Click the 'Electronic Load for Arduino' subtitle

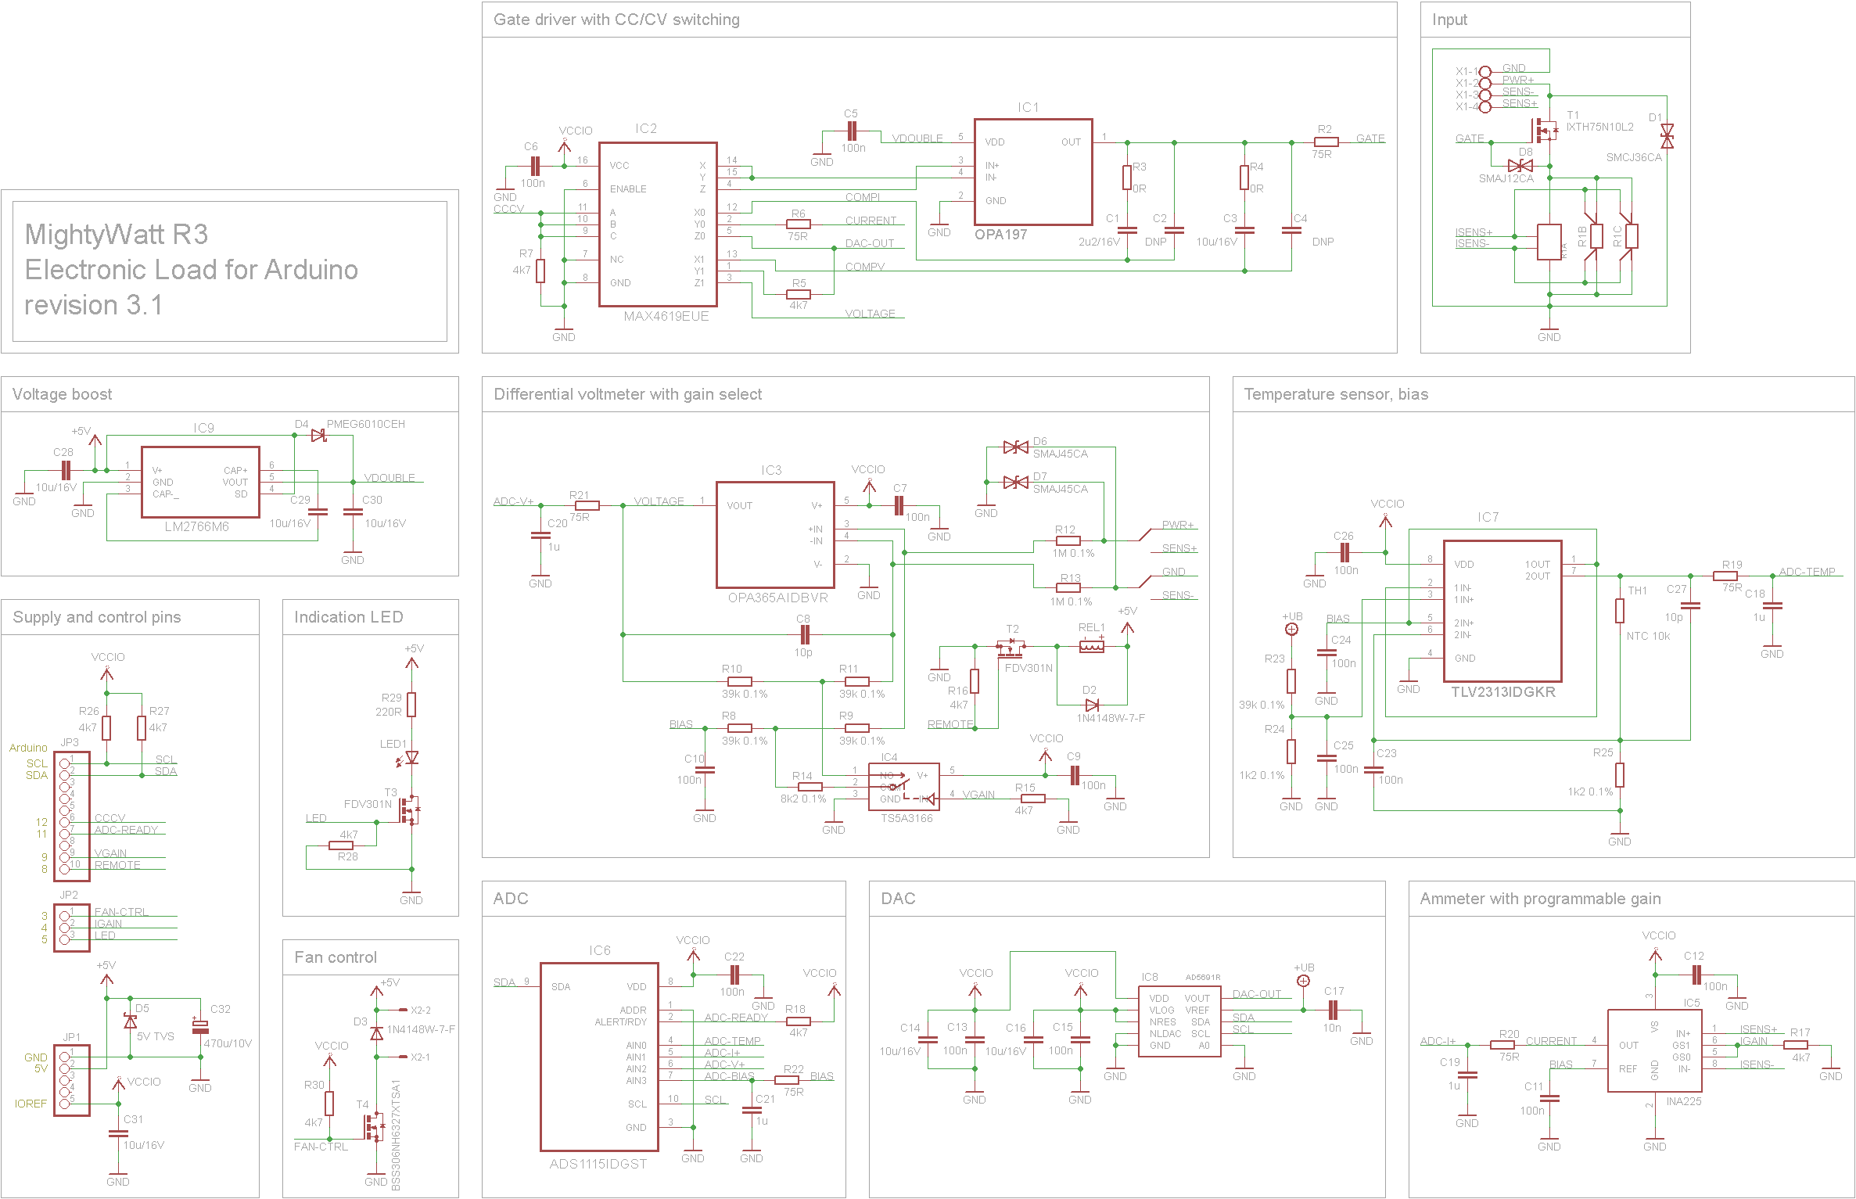click(x=191, y=270)
